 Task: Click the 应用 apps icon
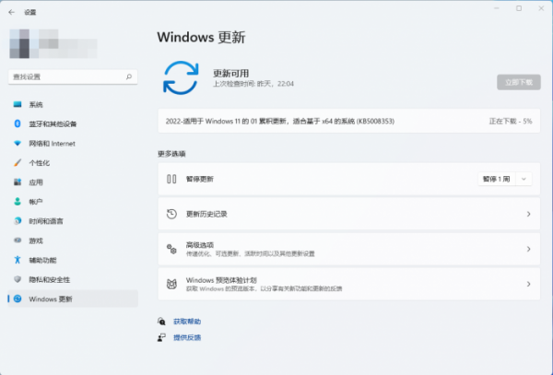(18, 182)
